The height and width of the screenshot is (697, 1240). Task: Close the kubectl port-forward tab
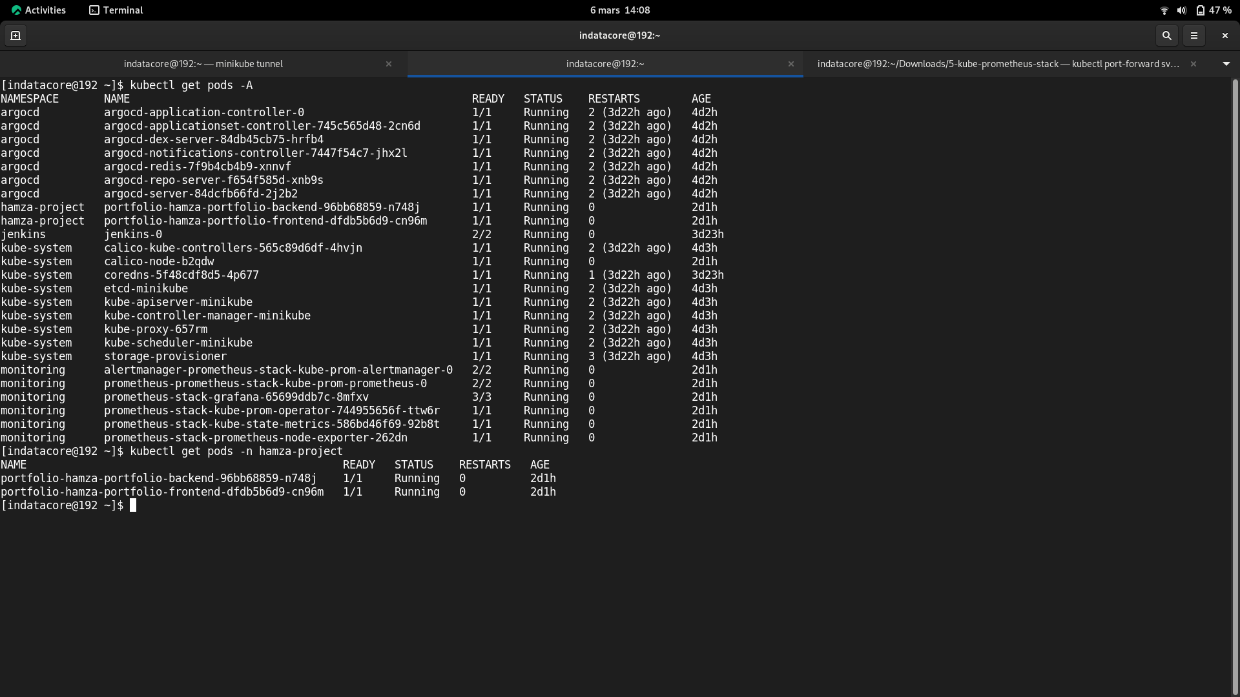pyautogui.click(x=1193, y=63)
